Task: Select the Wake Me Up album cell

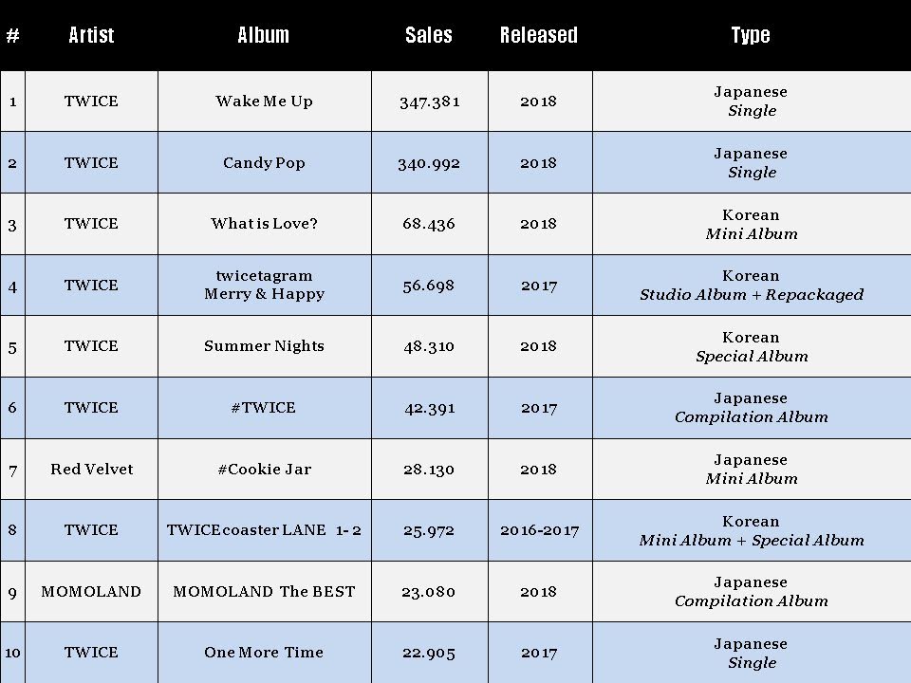Action: (265, 102)
